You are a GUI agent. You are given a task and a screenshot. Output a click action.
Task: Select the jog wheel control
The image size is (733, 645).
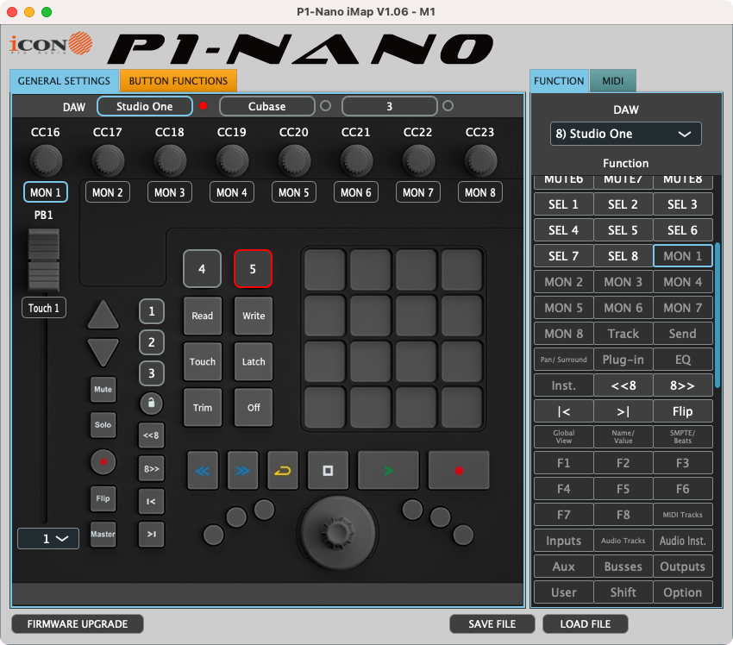pyautogui.click(x=337, y=531)
